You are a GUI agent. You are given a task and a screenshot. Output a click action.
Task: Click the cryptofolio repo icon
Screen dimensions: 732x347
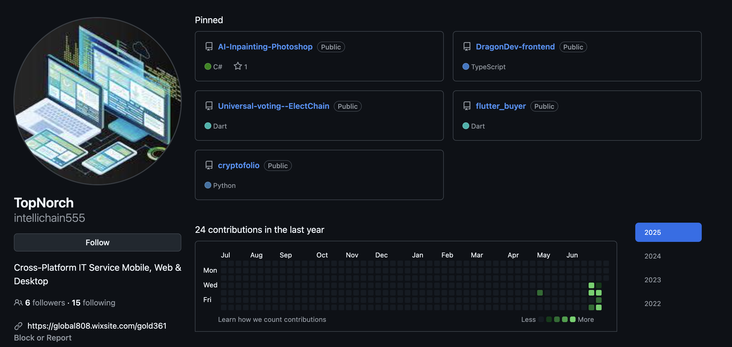[209, 165]
